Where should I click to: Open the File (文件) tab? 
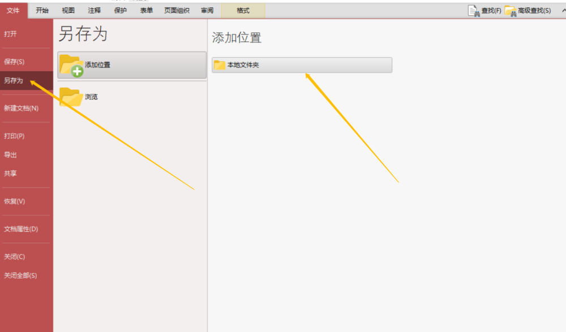[14, 10]
